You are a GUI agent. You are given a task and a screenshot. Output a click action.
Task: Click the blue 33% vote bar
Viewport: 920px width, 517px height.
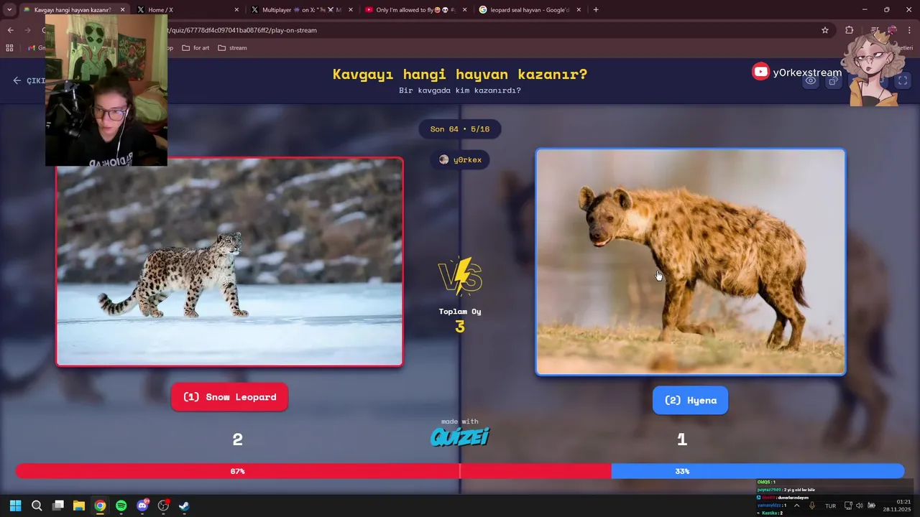[758, 471]
